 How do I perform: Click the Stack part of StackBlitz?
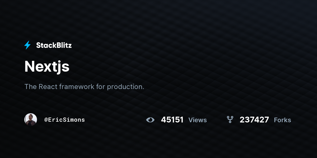(45, 45)
